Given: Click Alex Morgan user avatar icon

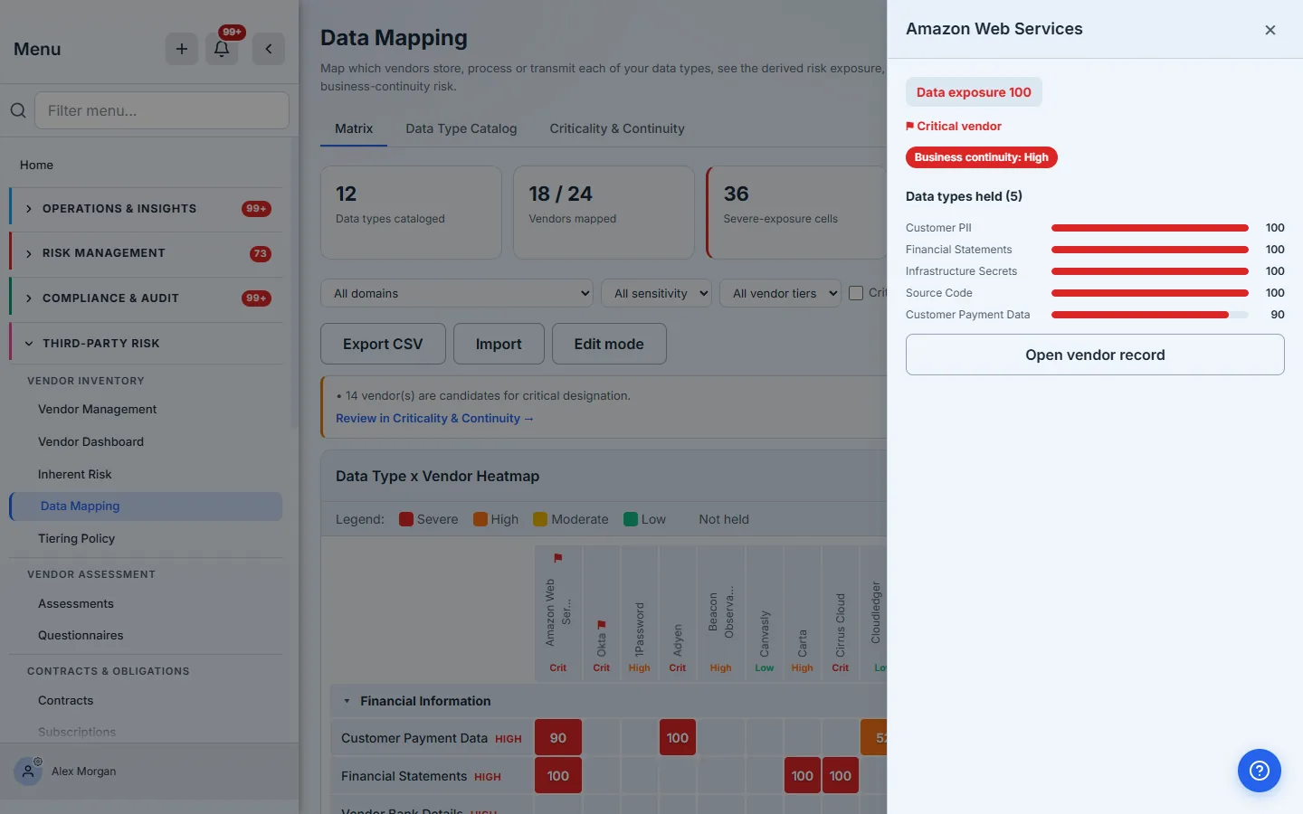Looking at the screenshot, I should coord(28,771).
